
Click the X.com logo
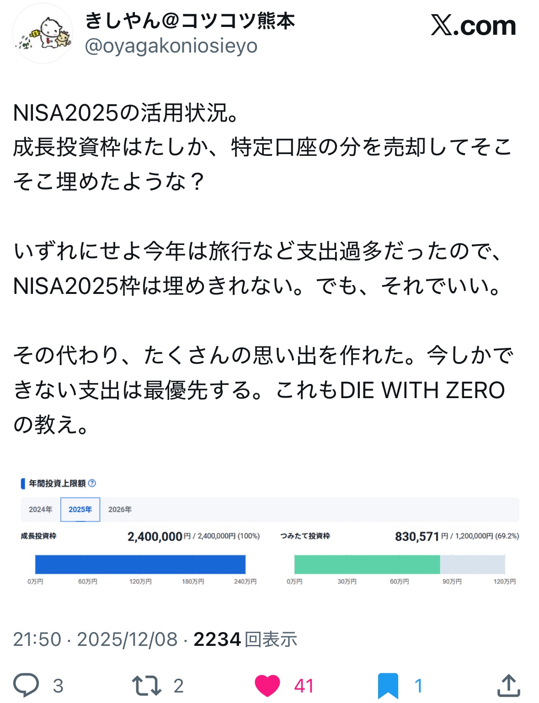point(473,26)
